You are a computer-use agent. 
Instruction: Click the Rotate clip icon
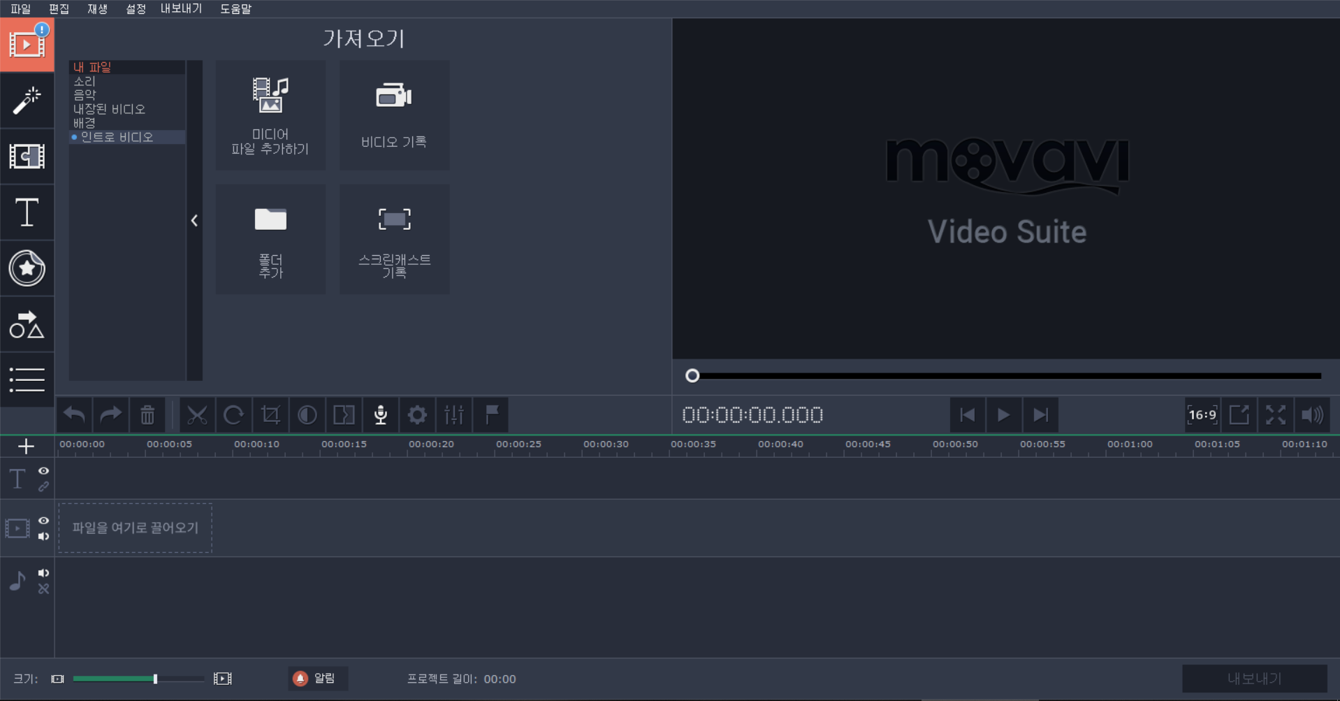tap(233, 415)
